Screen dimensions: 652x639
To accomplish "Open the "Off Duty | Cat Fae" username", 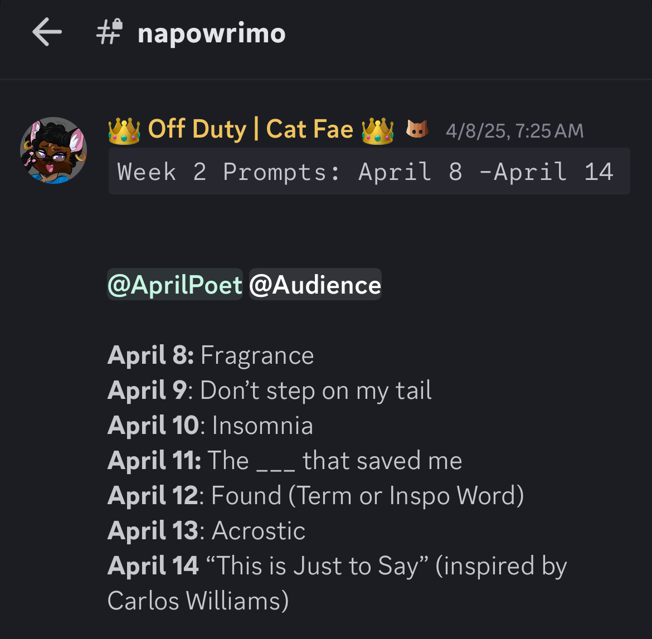I will point(251,130).
